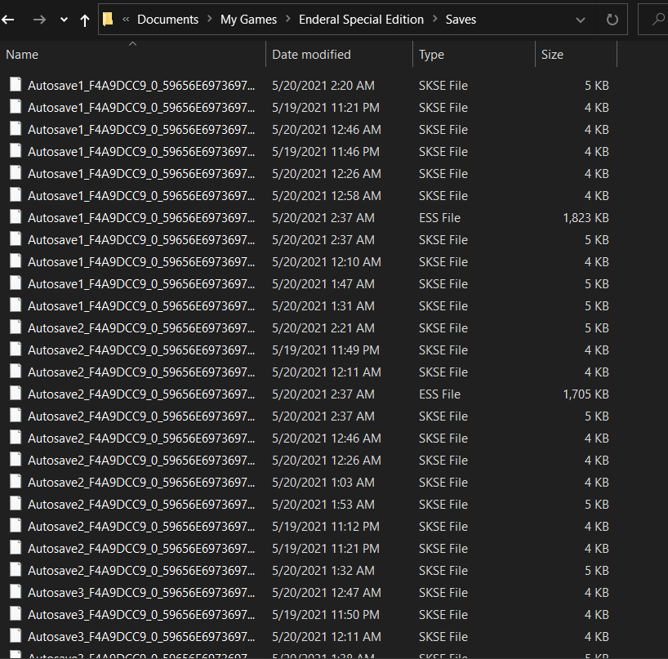Open recent locations dropdown arrow
Viewport: 668px width, 659px height.
pos(64,20)
